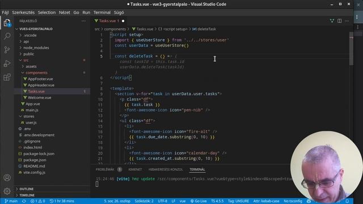Open the Extensions view icon
The width and height of the screenshot is (363, 204).
coord(7,77)
